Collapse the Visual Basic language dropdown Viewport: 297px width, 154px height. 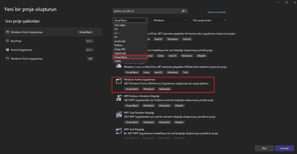coord(130,20)
